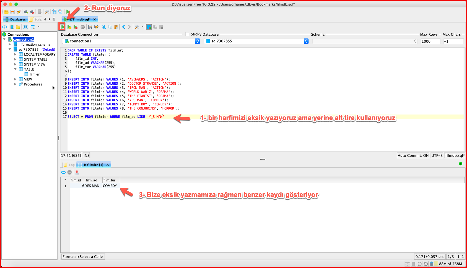Close the filmler [1] result tab
Image resolution: width=467 pixels, height=268 pixels.
click(x=108, y=165)
